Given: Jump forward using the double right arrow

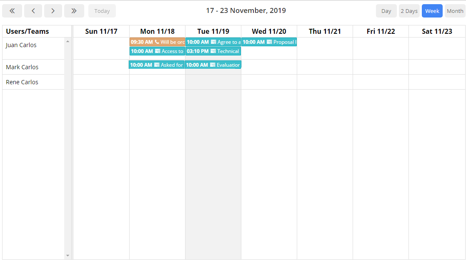Looking at the screenshot, I should pyautogui.click(x=74, y=10).
